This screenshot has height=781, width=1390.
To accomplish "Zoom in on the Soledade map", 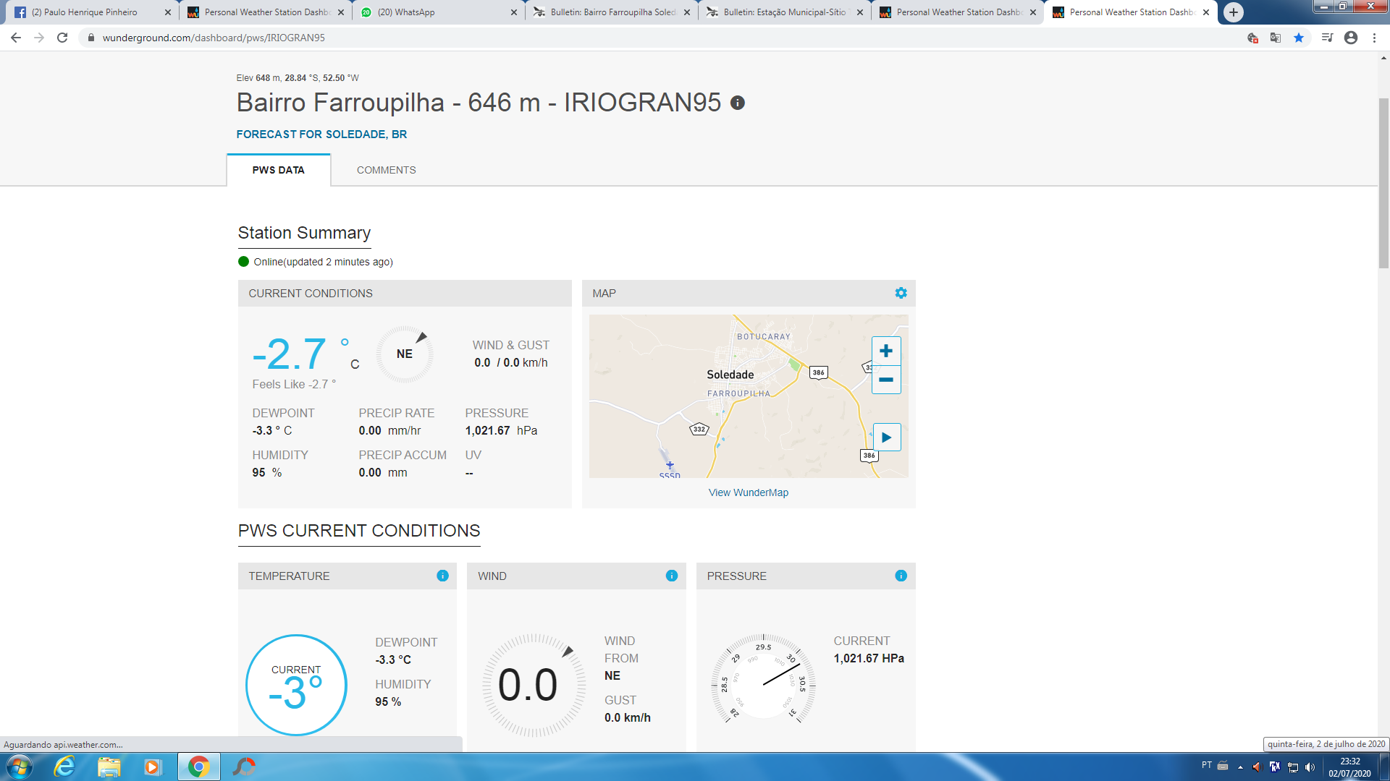I will [886, 351].
